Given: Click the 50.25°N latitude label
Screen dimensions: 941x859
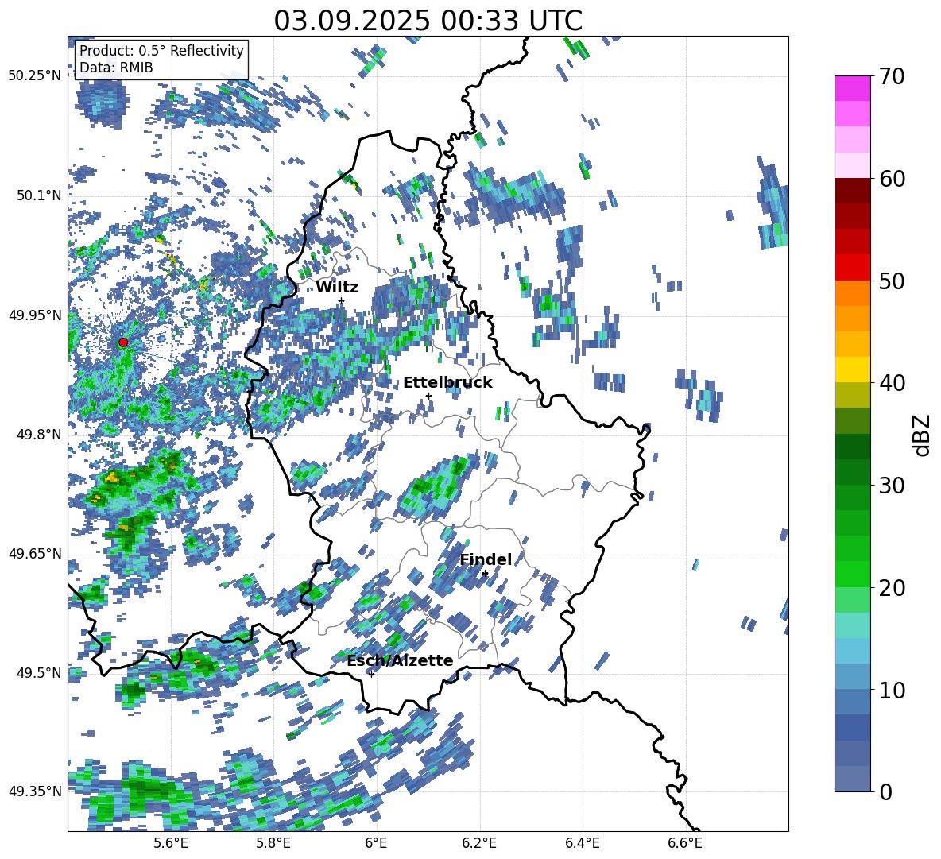Looking at the screenshot, I should [x=35, y=75].
